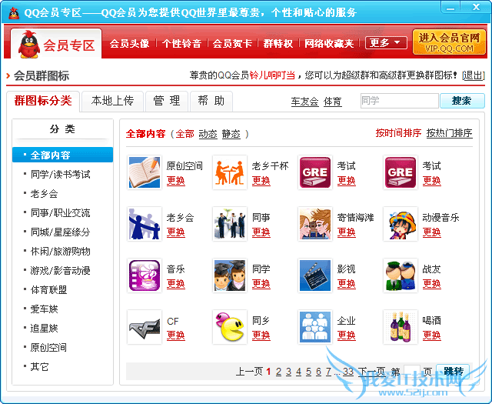492x404 pixels.
Task: Select the 同事 businessmen icon
Action: 230,224
